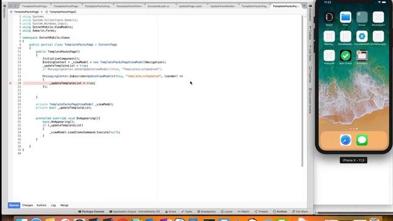Open Safari in the simulator dock
Screen dimensions: 393x221
point(345,140)
